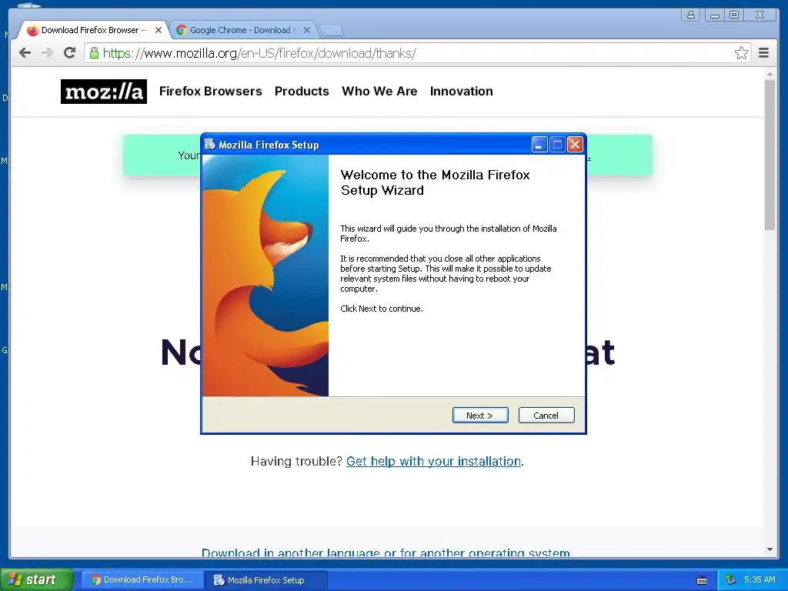Close the Download Firefox Browser tab
The width and height of the screenshot is (788, 591).
pos(159,30)
